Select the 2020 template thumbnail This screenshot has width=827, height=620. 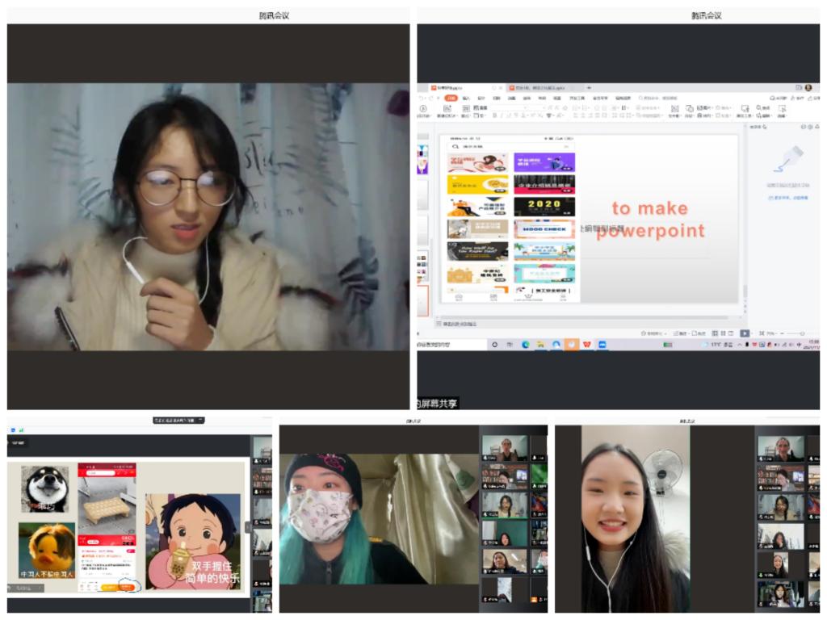(544, 207)
